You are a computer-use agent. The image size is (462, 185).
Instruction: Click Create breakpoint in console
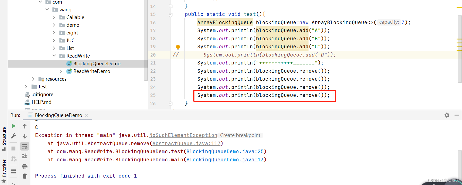(240, 135)
